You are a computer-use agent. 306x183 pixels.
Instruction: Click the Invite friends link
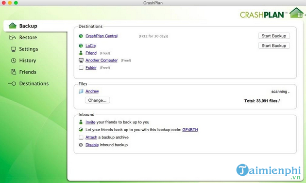(90, 122)
